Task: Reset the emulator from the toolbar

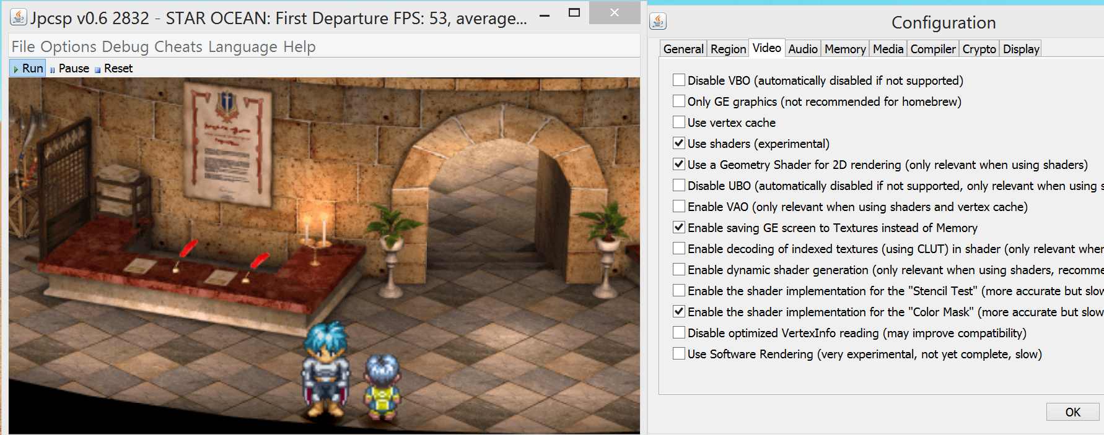Action: click(114, 68)
